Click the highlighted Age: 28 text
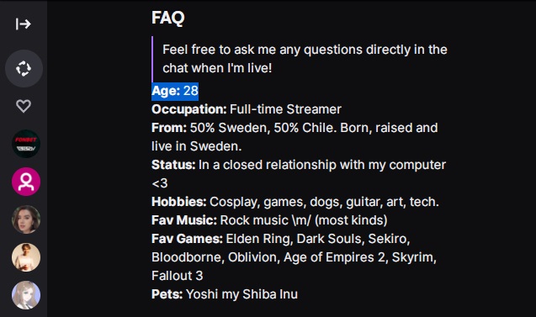The image size is (536, 317). coord(175,91)
